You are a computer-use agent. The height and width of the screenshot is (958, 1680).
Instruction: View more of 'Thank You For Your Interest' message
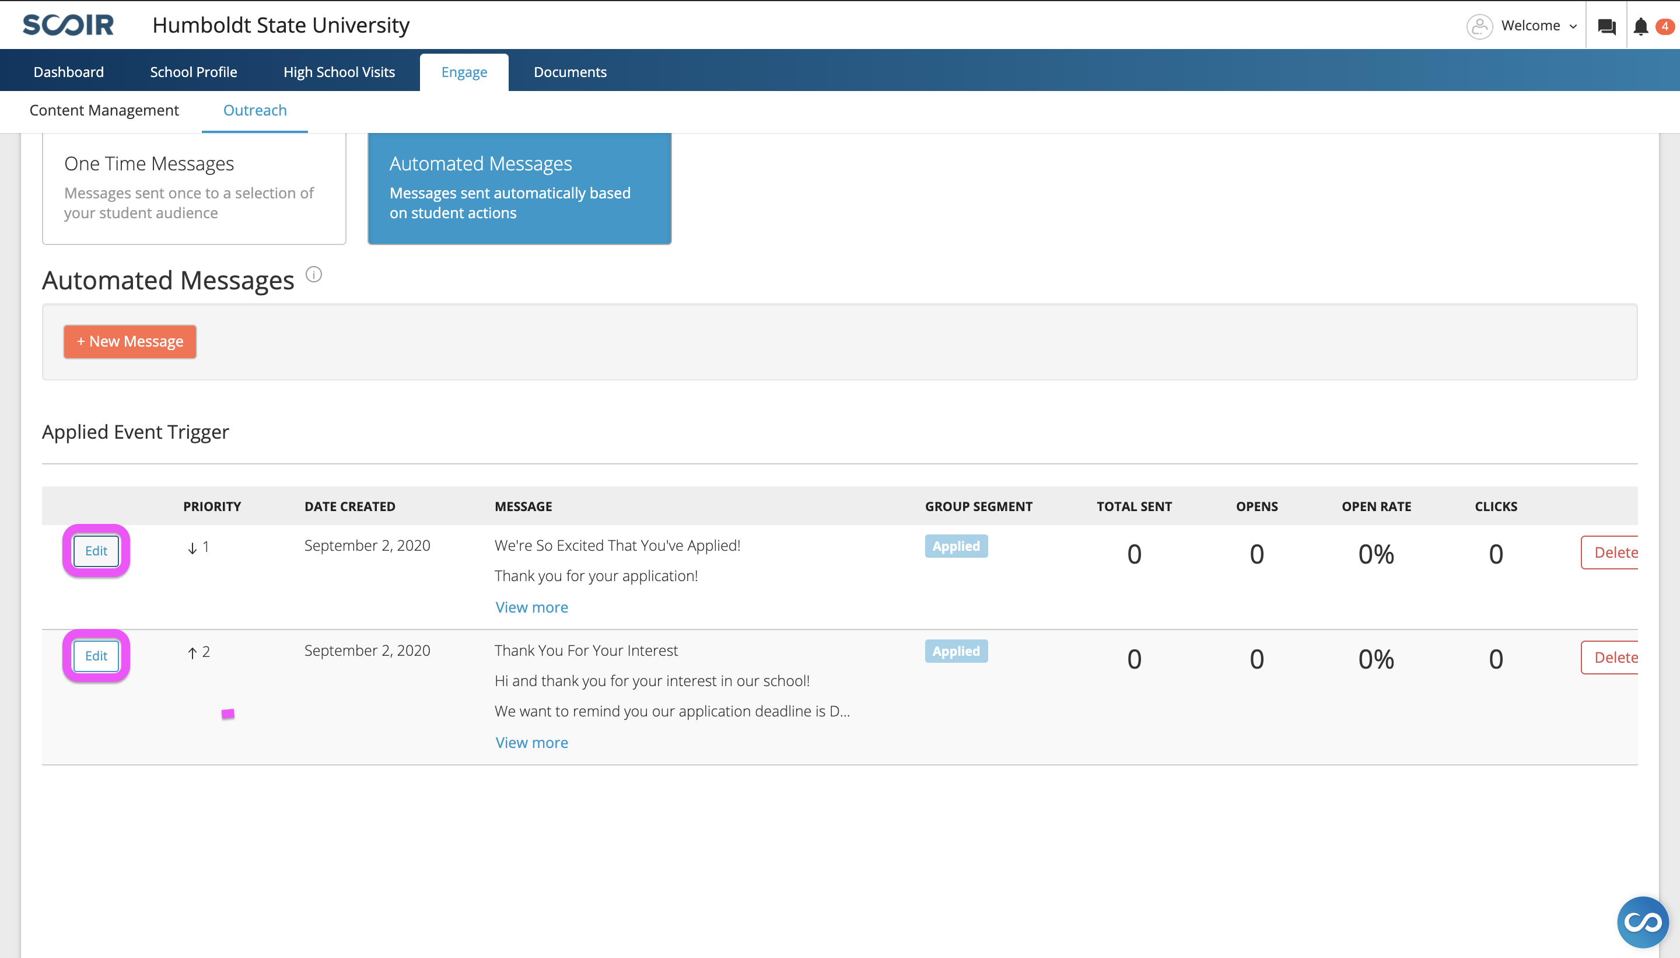click(x=531, y=742)
